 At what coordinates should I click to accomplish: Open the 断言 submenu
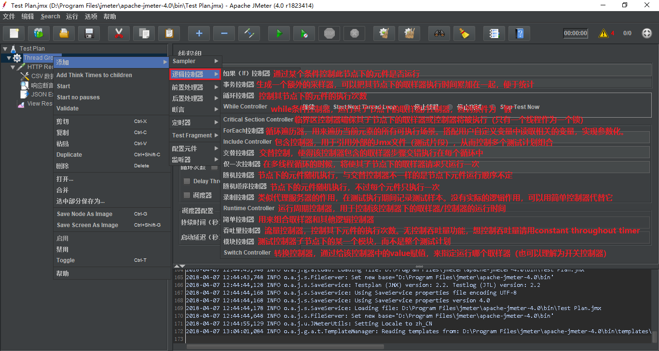(195, 109)
